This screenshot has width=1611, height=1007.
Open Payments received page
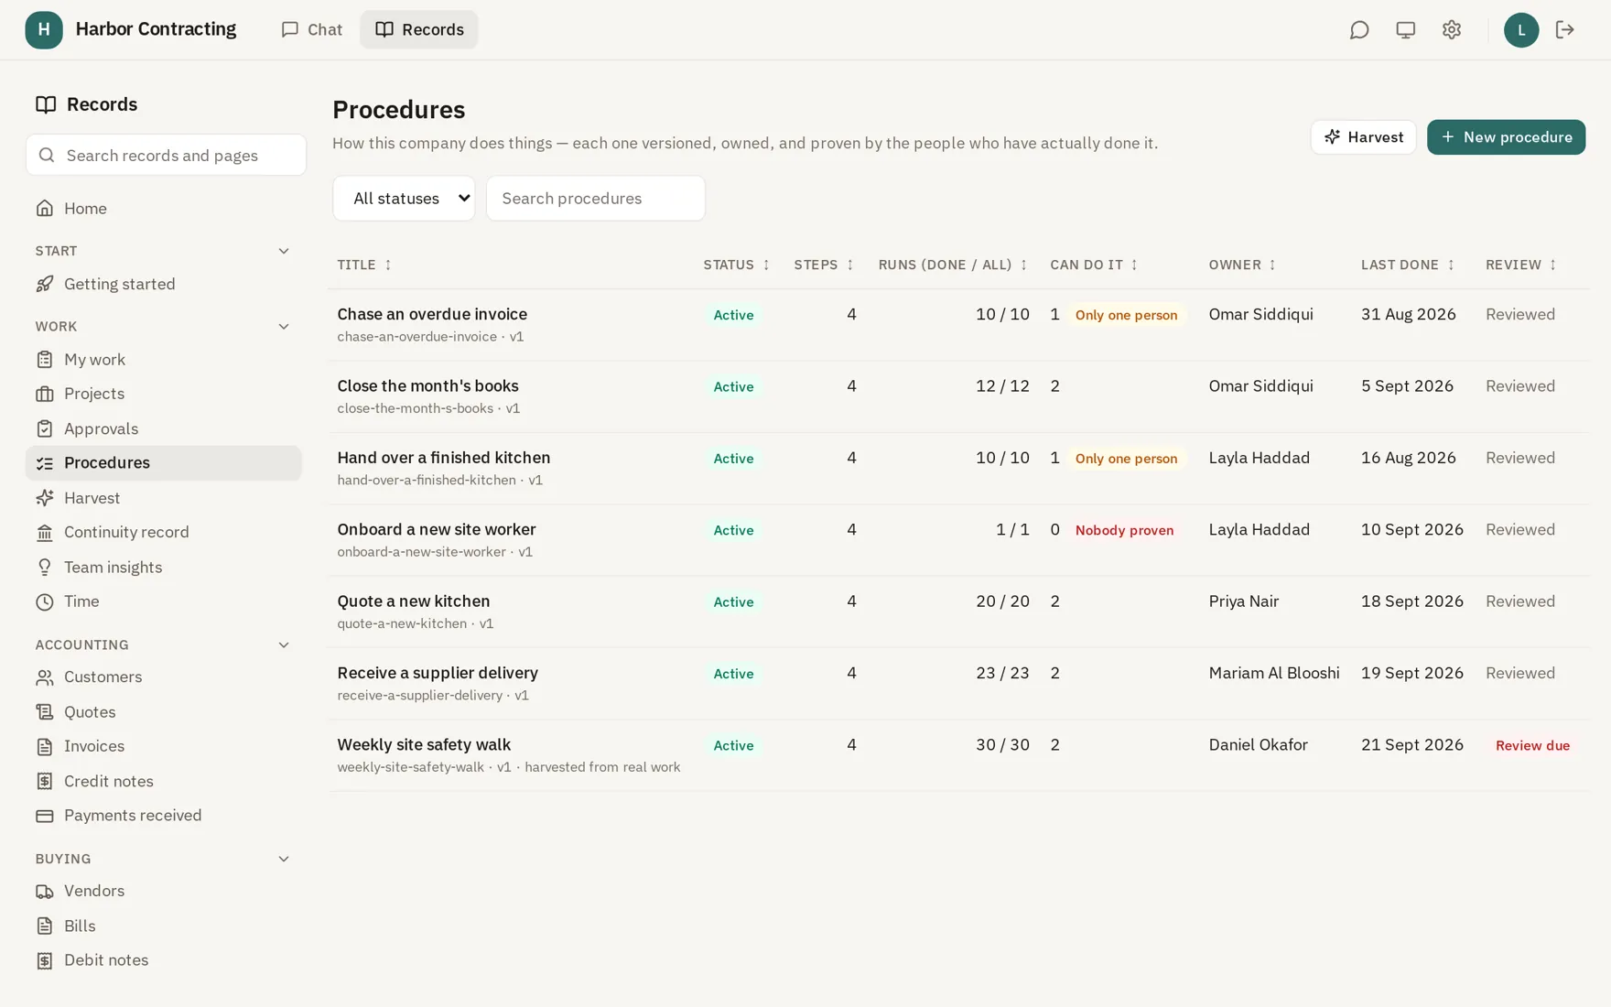[x=164, y=815]
